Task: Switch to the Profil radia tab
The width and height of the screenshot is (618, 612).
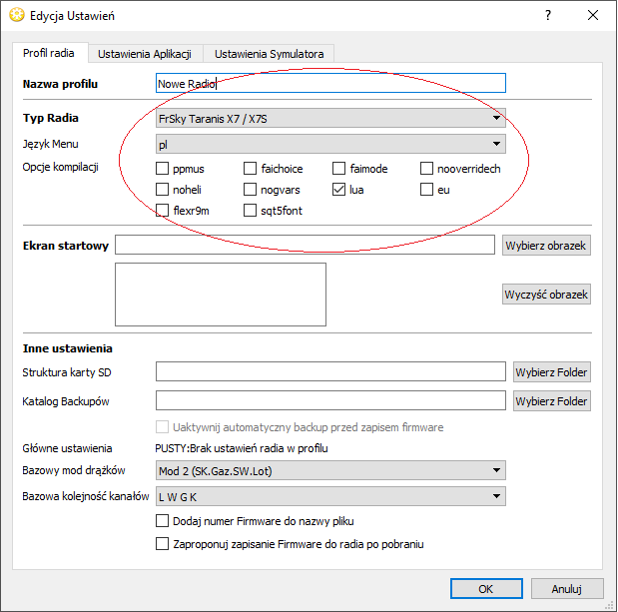Action: click(49, 53)
